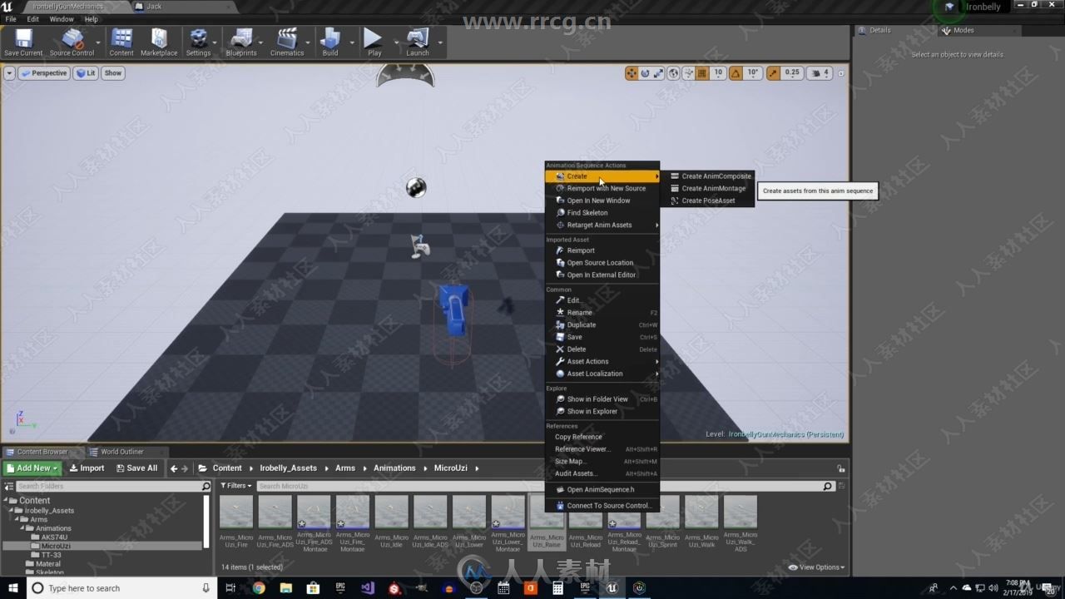Maximize or restore the viewport icon

(x=840, y=73)
